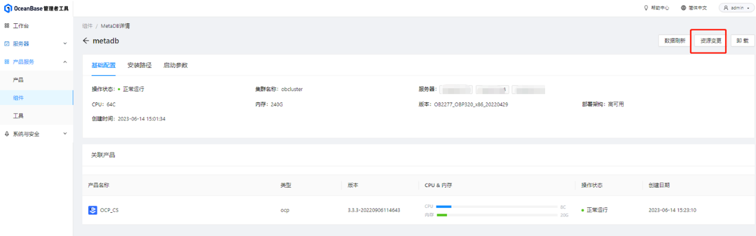Switch to the 安装路径 tab
The width and height of the screenshot is (756, 236).
[x=139, y=65]
